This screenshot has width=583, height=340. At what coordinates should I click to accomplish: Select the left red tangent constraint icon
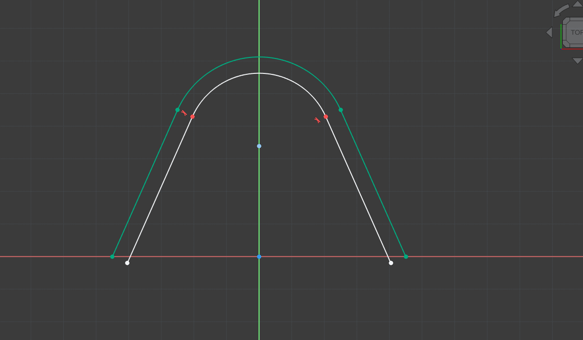184,113
